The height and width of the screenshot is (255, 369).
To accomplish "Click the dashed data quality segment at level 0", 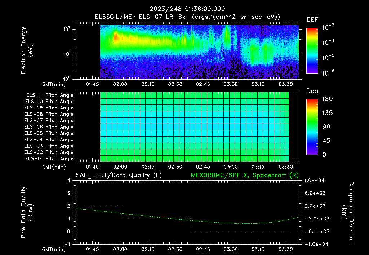I will 240,232.
